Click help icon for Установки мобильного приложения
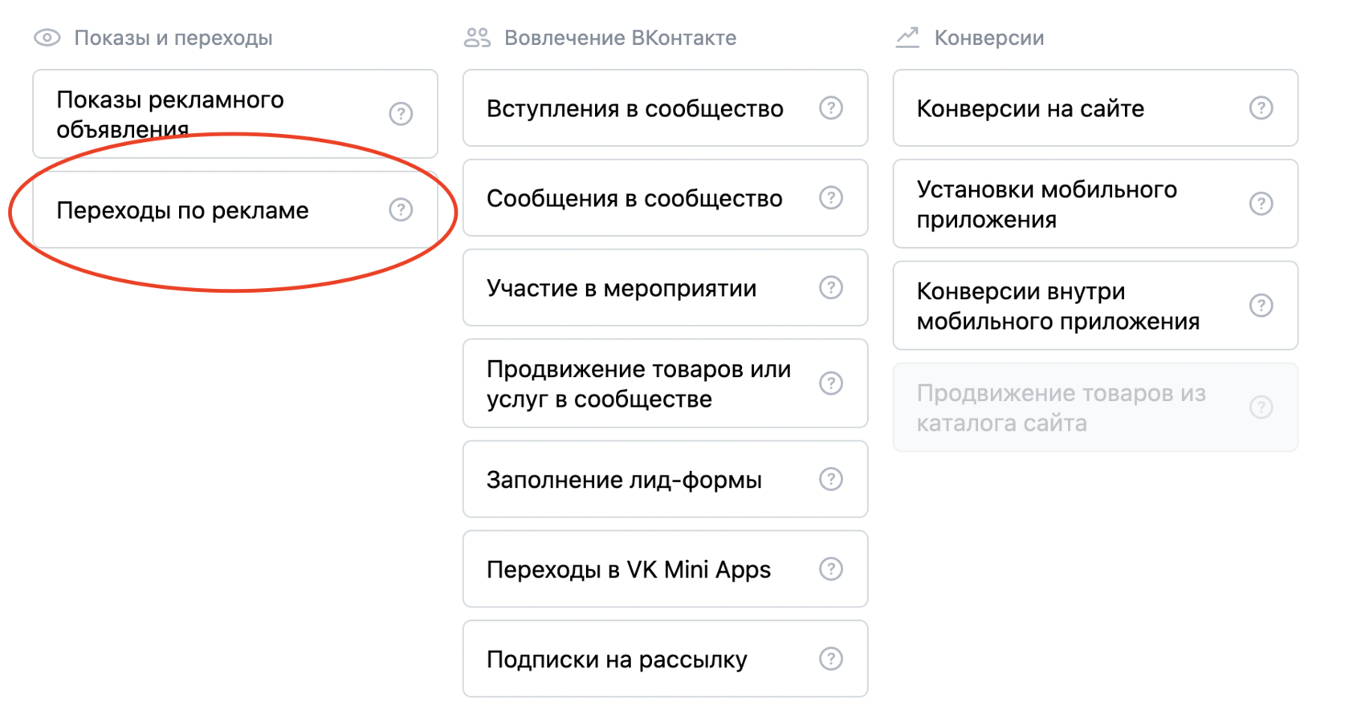 click(1261, 204)
